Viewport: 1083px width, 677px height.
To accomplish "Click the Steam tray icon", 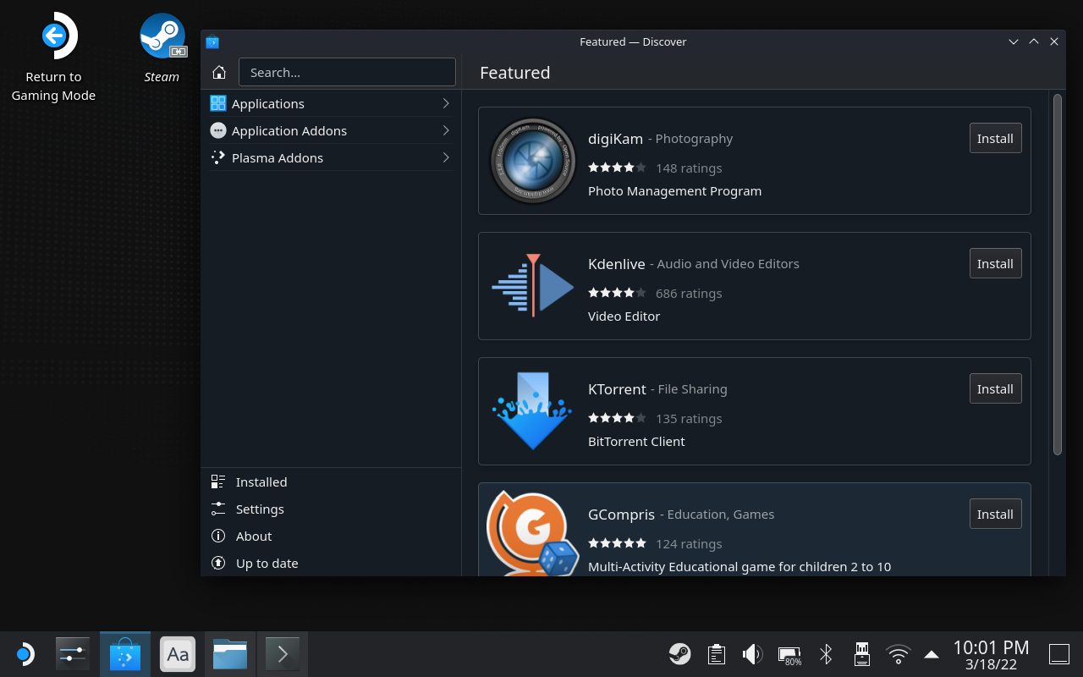I will coord(679,654).
